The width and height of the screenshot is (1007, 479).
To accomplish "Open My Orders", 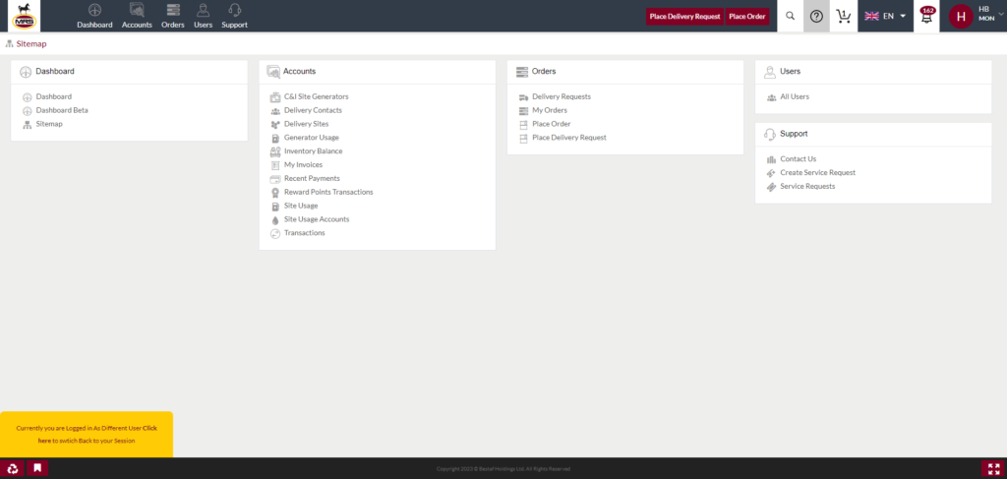I will (x=550, y=110).
